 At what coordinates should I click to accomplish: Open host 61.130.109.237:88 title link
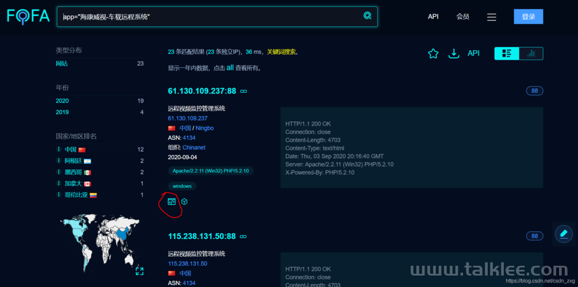point(202,91)
